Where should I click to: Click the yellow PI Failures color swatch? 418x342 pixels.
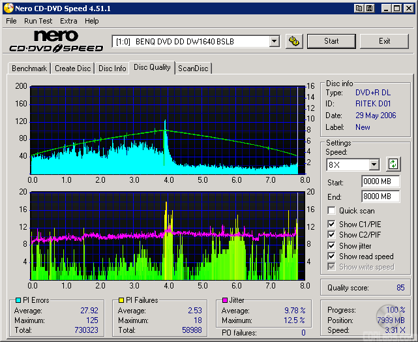pyautogui.click(x=121, y=300)
